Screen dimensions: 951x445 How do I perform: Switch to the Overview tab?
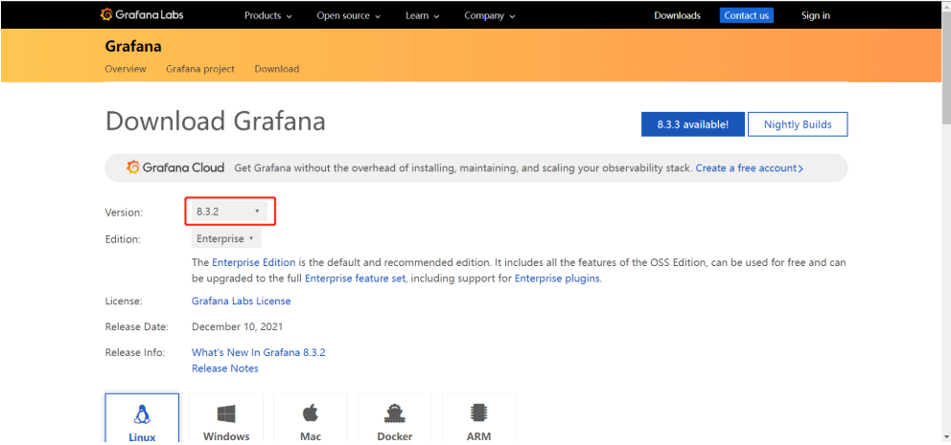pyautogui.click(x=126, y=69)
